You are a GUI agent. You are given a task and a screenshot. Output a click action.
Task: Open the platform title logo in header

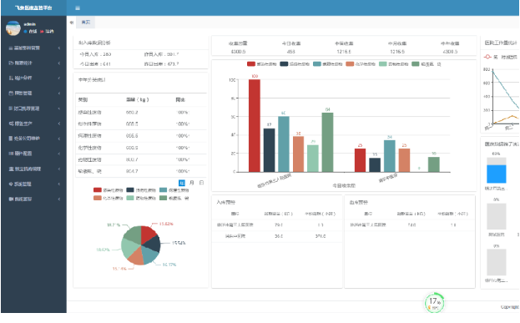(x=33, y=8)
